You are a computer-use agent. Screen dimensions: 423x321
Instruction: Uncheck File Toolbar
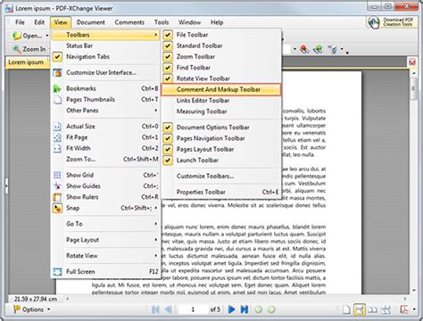(168, 35)
